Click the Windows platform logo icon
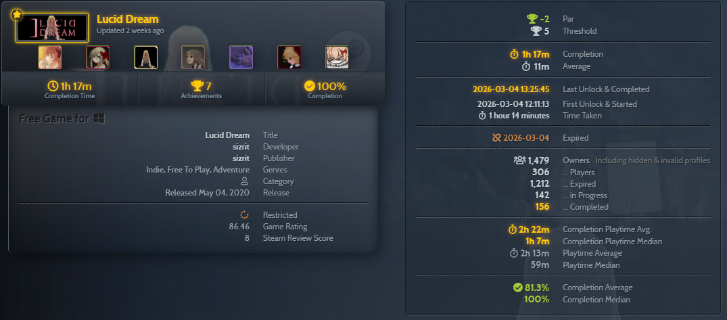This screenshot has height=320, width=727. [99, 118]
